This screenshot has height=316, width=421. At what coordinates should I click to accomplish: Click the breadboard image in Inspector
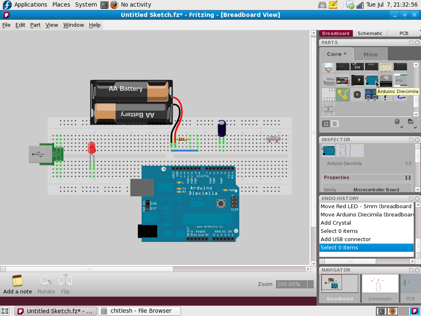[x=328, y=151]
